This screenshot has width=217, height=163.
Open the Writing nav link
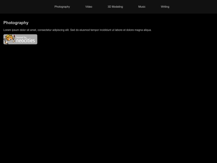(x=165, y=7)
